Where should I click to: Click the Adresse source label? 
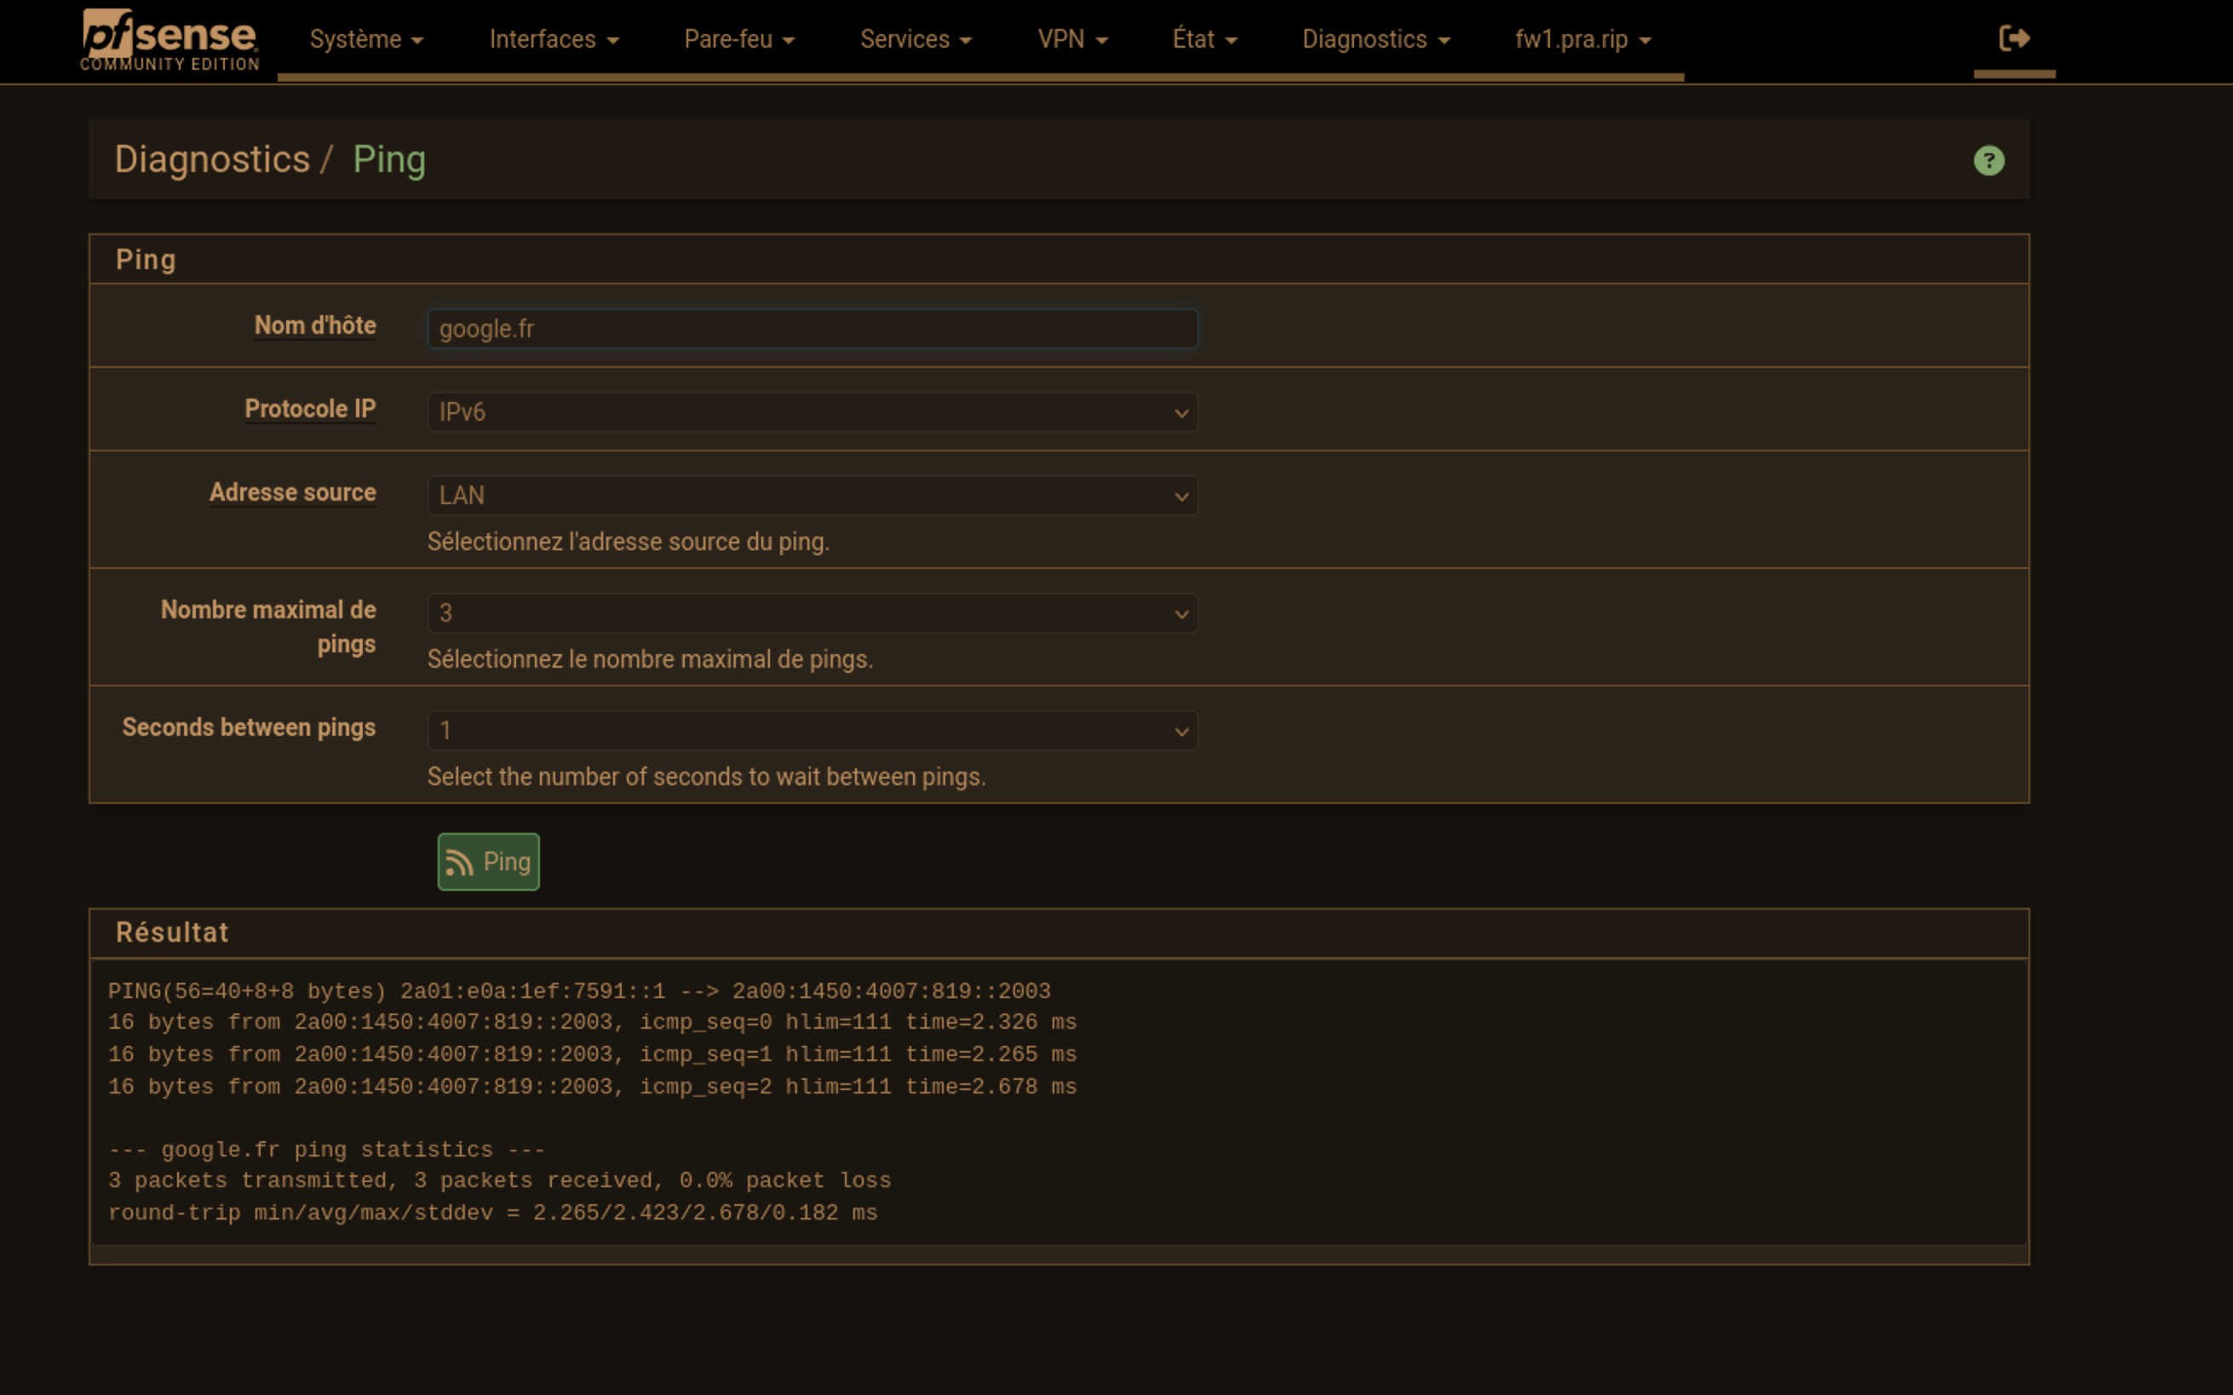[x=292, y=492]
